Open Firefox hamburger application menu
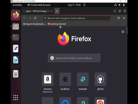 (x=124, y=18)
